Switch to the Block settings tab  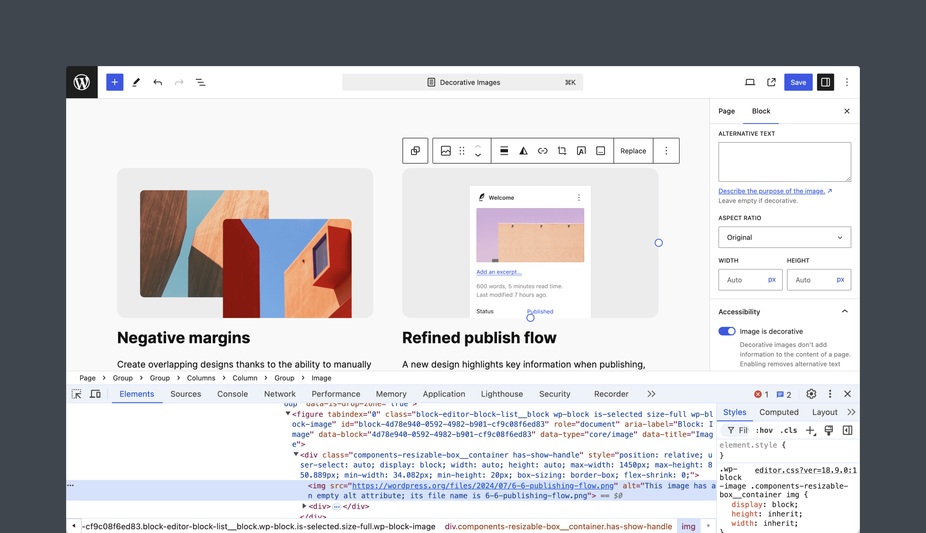pyautogui.click(x=761, y=111)
